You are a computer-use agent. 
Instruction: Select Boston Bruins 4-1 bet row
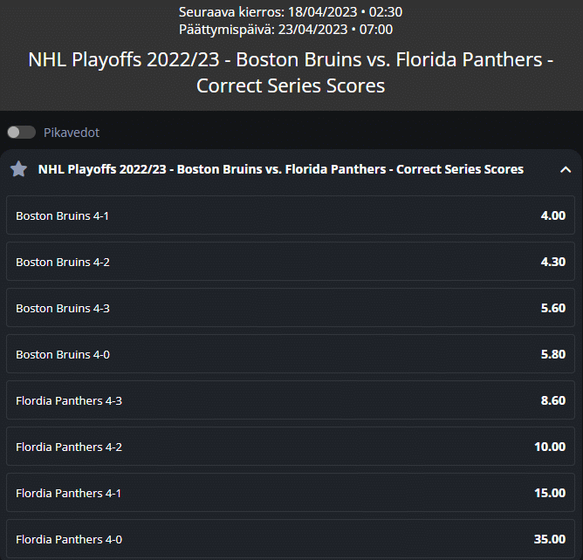pos(291,215)
